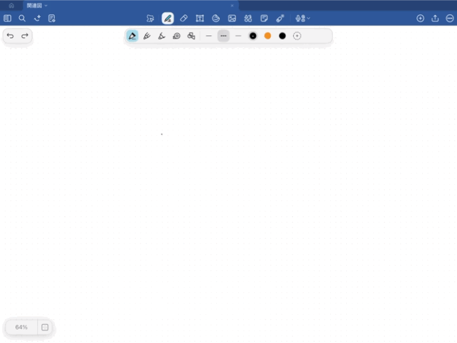Viewport: 457px width, 343px height.
Task: Open the 関連図 title dropdown chevron
Action: tap(46, 5)
